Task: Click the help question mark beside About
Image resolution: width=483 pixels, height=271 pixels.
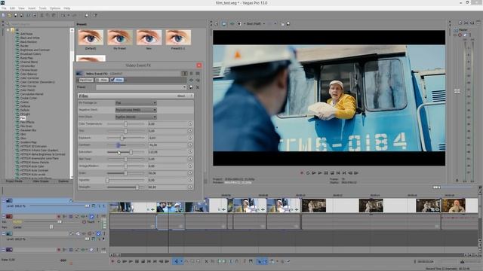Action: point(191,96)
